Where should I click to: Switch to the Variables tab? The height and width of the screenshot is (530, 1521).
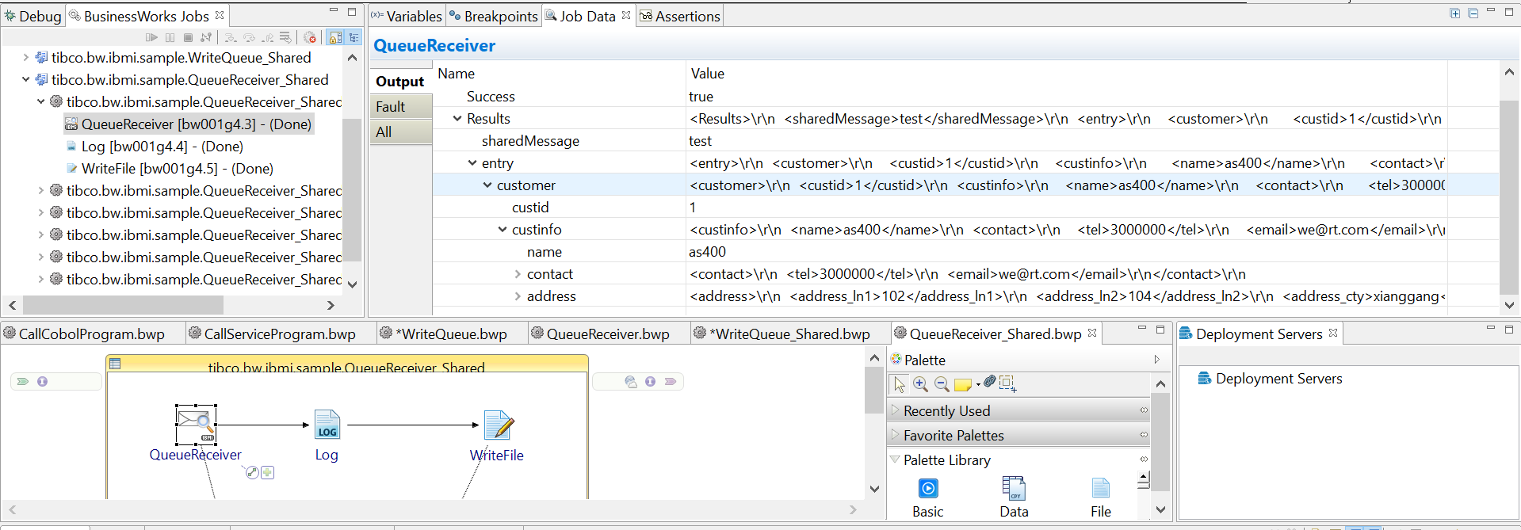[x=407, y=17]
